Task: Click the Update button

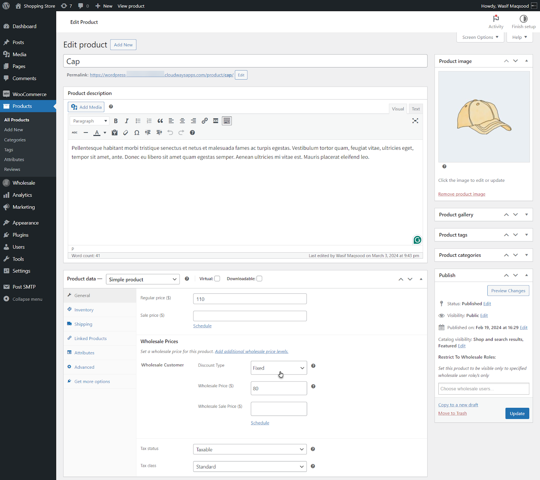Action: [517, 413]
